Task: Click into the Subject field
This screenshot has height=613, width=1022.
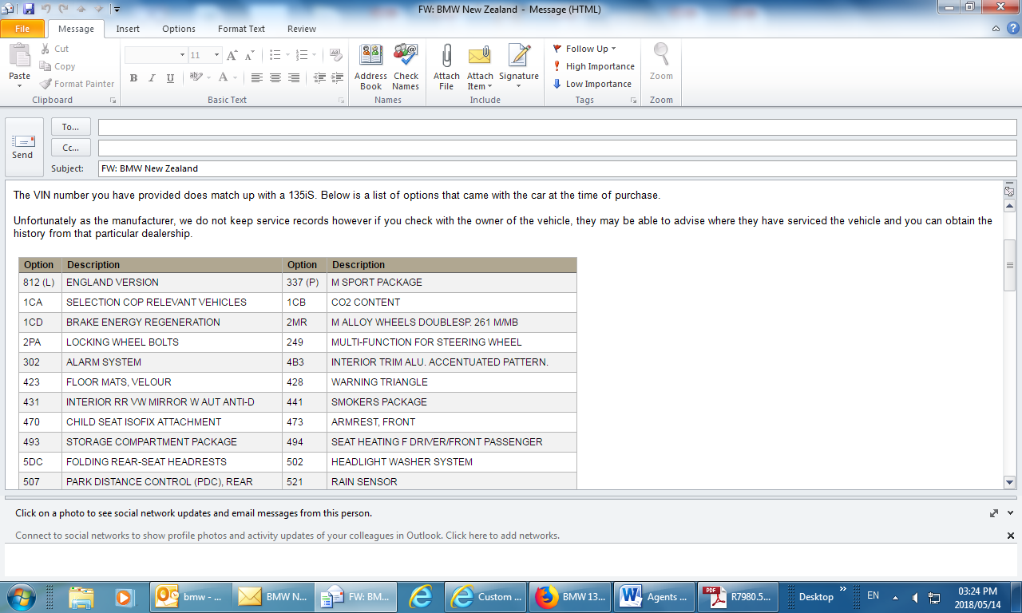Action: [x=557, y=168]
